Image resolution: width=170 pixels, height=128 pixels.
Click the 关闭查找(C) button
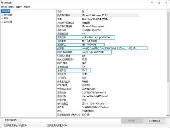click(154, 121)
